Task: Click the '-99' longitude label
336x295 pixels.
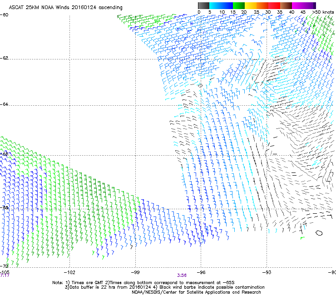Action: click(135, 272)
